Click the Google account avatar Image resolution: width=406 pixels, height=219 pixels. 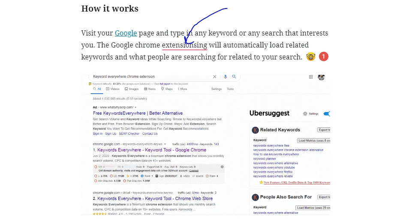[x=322, y=77]
